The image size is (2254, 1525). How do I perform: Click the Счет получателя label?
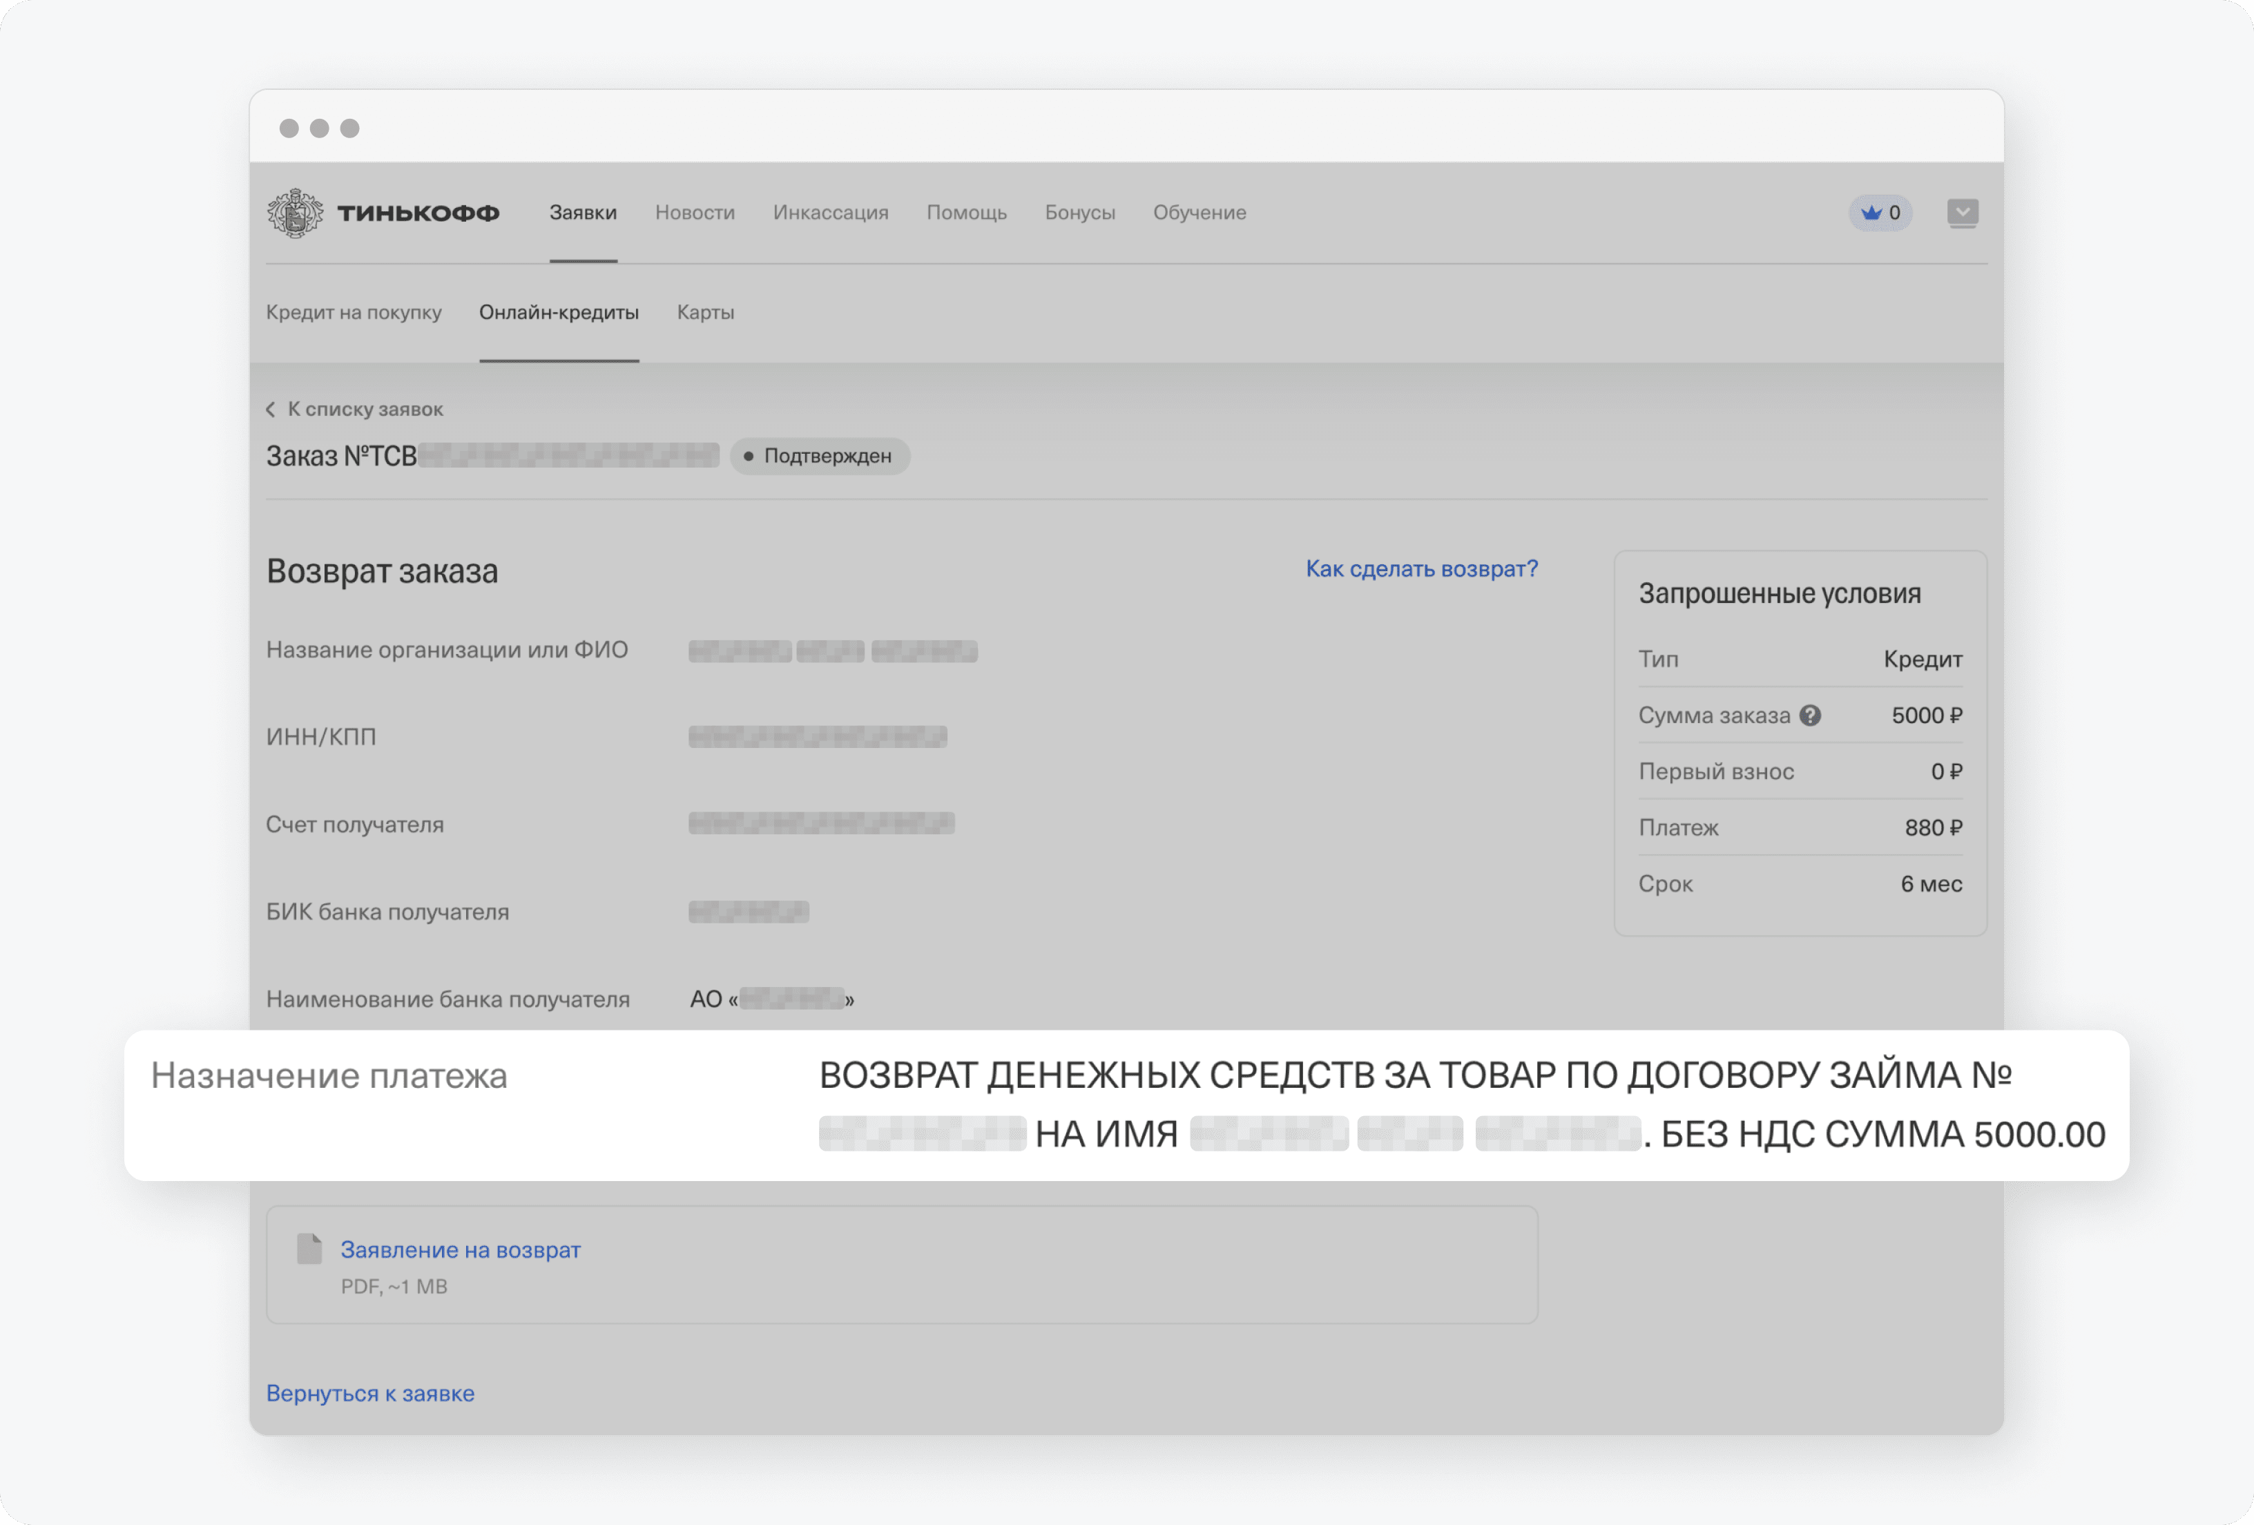coord(355,825)
